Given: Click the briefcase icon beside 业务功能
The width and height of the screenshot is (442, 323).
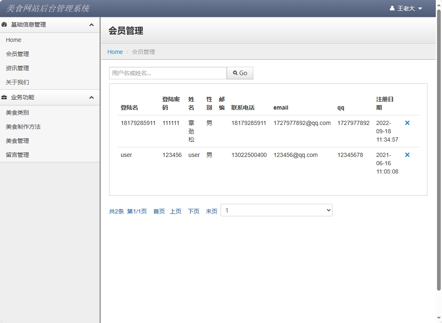Looking at the screenshot, I should pos(5,98).
